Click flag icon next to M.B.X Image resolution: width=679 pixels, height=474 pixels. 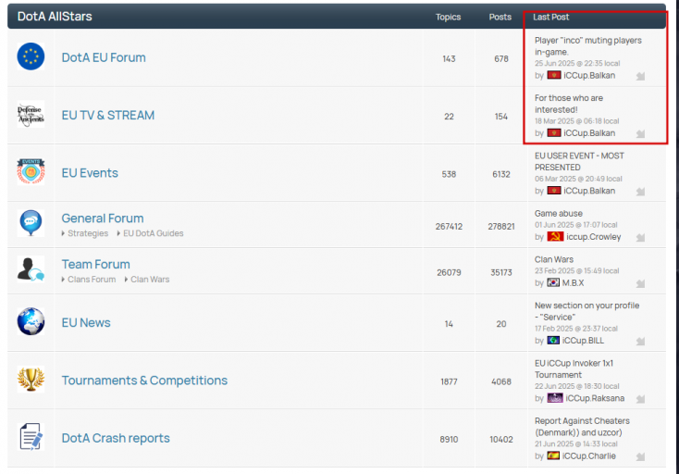pyautogui.click(x=553, y=282)
